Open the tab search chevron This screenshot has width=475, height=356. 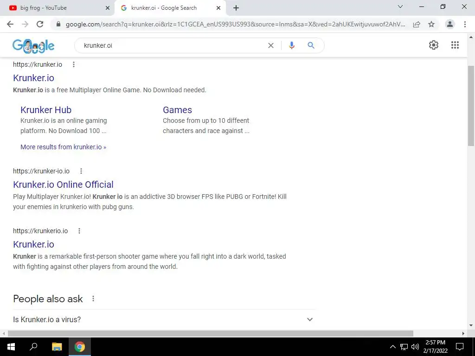(x=400, y=6)
